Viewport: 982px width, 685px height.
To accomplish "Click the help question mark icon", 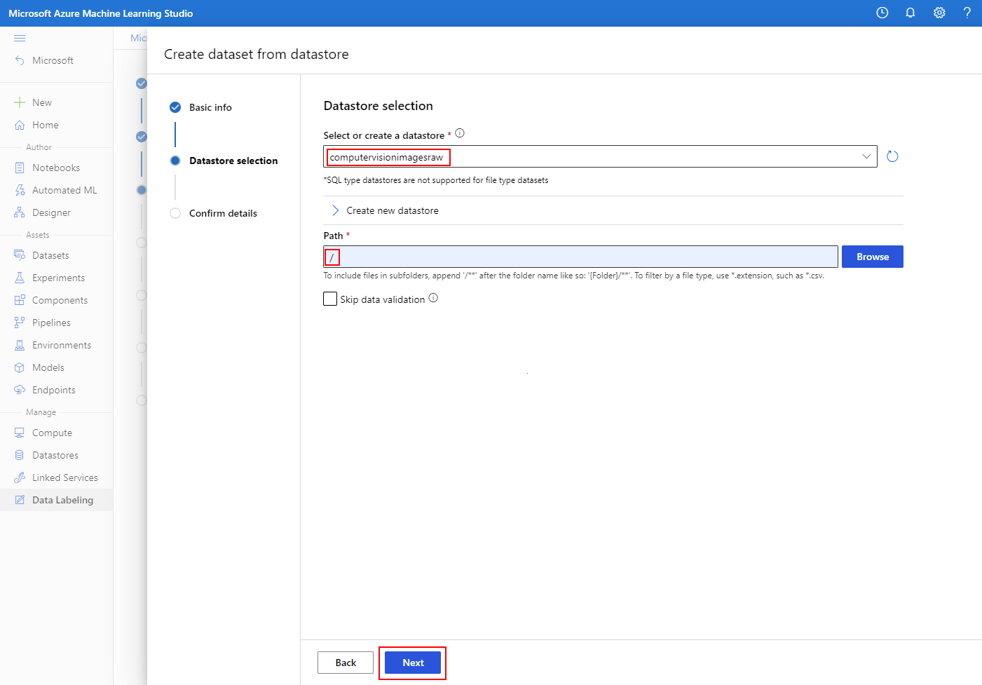I will click(x=967, y=13).
